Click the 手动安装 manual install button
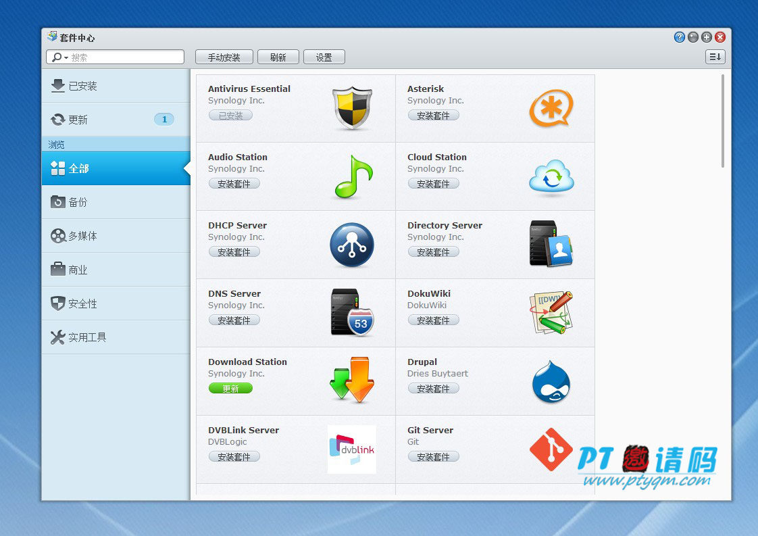 [x=224, y=57]
